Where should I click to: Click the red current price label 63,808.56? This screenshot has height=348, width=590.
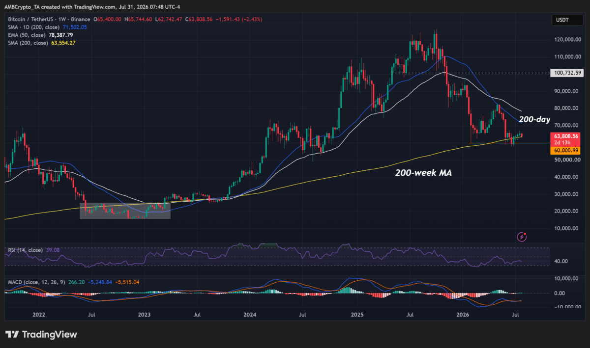(565, 136)
